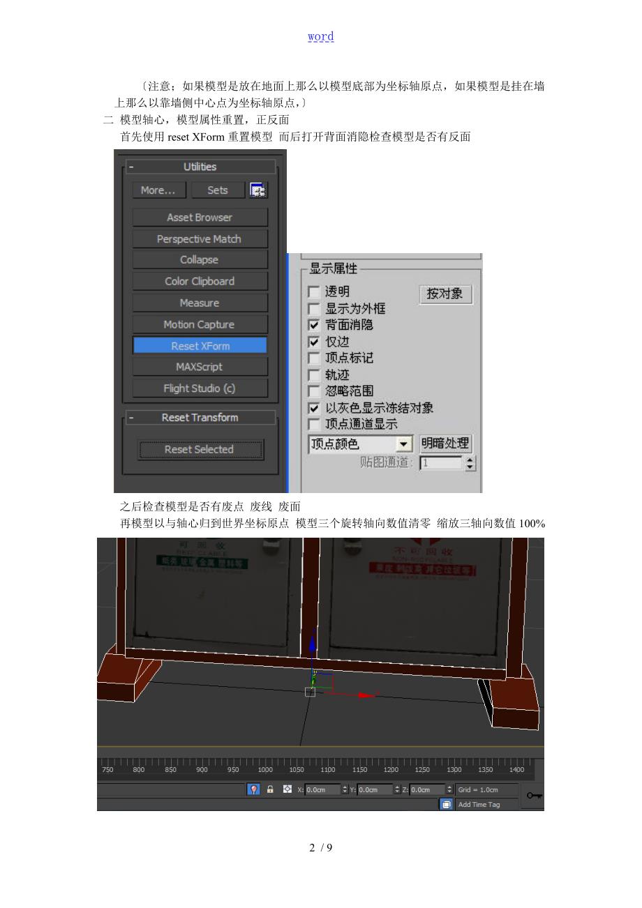Enable the 顶点标记 checkbox
The image size is (642, 908).
[314, 358]
